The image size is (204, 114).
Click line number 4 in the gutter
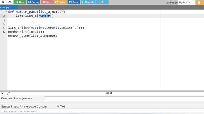4,24
